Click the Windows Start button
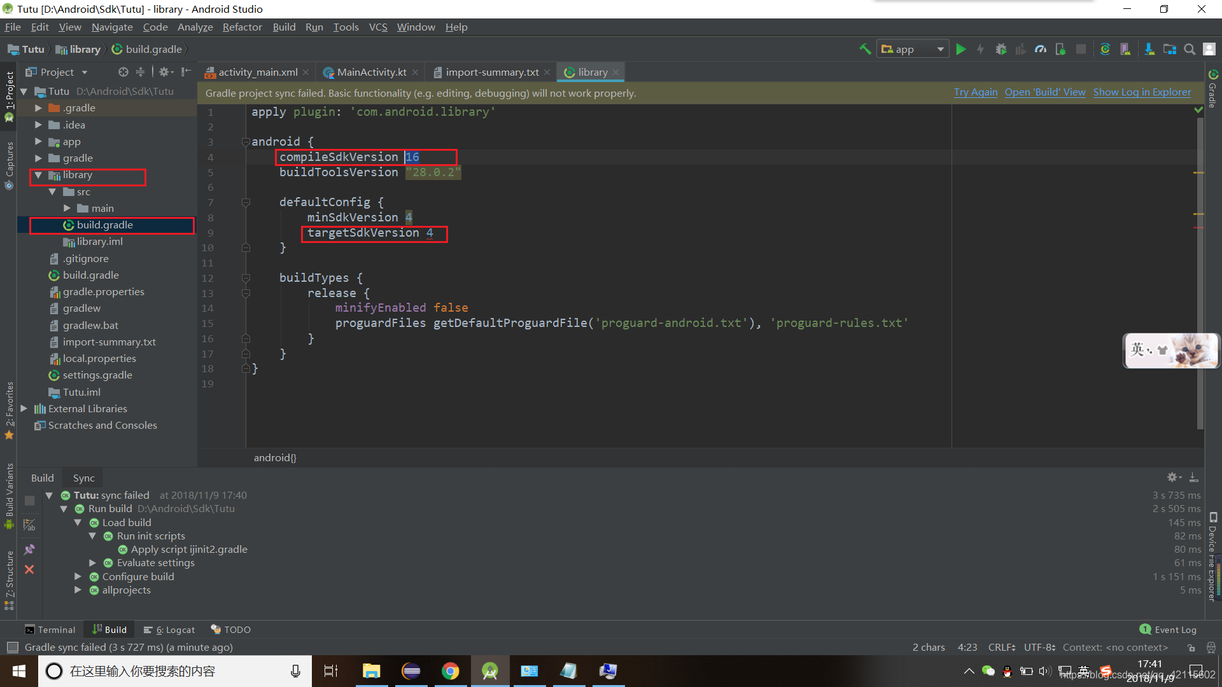The width and height of the screenshot is (1222, 687). coord(19,671)
